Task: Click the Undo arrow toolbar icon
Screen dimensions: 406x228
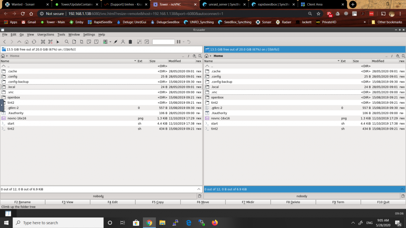Action: tap(189, 42)
